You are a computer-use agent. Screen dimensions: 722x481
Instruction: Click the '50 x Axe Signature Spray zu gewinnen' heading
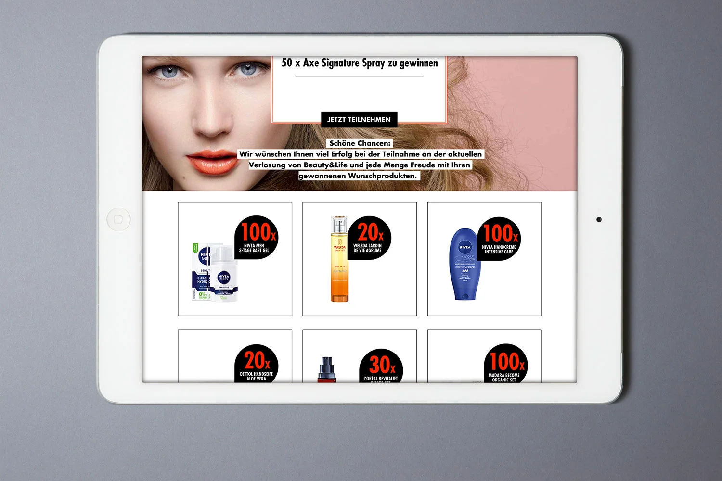pos(360,63)
